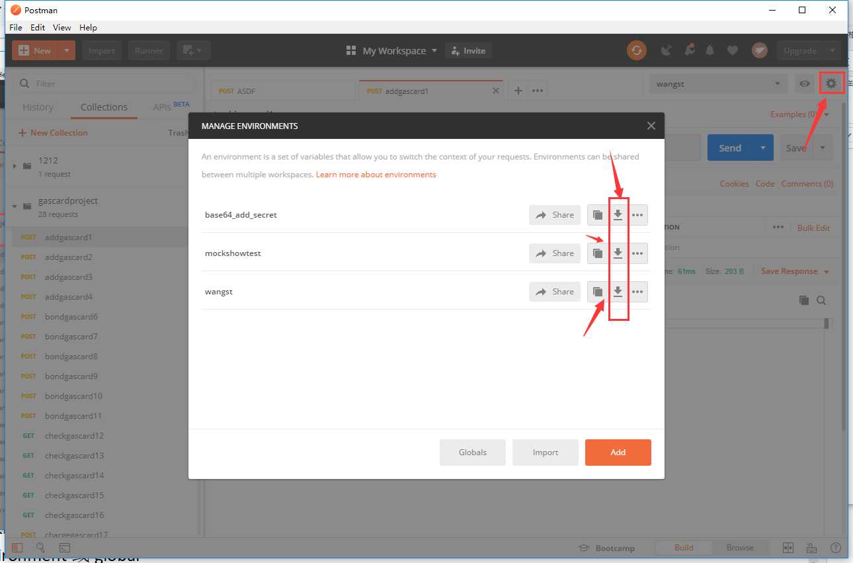The height and width of the screenshot is (563, 853).
Task: Expand the 1212 collection folder
Action: tap(15, 166)
